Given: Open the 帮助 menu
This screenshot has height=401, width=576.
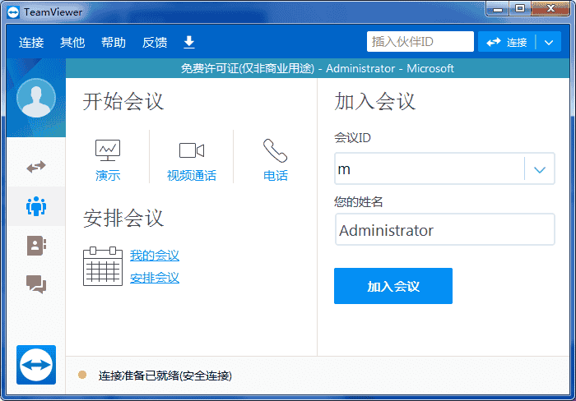Looking at the screenshot, I should click(114, 43).
